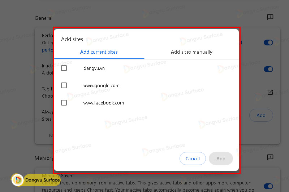Click the yellow Dangvu Surface label badge
Viewport: 289px width, 192px height.
pos(42,180)
